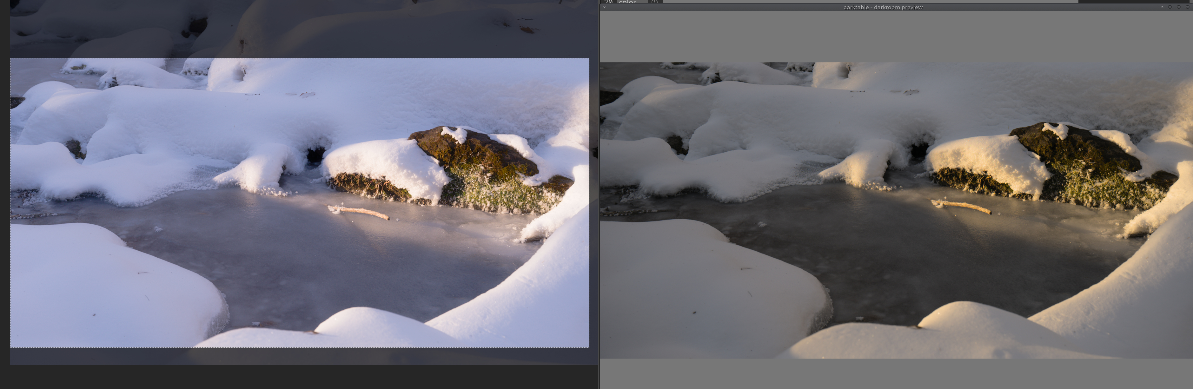This screenshot has height=389, width=1193.
Task: Toggle the color module power icon
Action: coord(654,2)
